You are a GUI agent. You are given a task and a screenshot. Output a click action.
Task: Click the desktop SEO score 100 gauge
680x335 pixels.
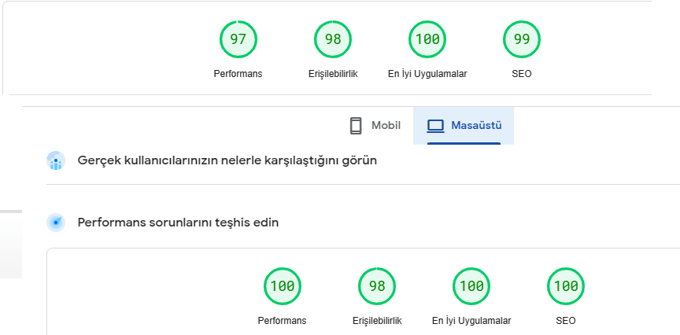pyautogui.click(x=566, y=286)
